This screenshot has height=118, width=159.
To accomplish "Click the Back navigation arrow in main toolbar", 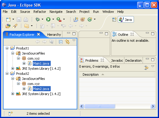I will click(x=71, y=26).
